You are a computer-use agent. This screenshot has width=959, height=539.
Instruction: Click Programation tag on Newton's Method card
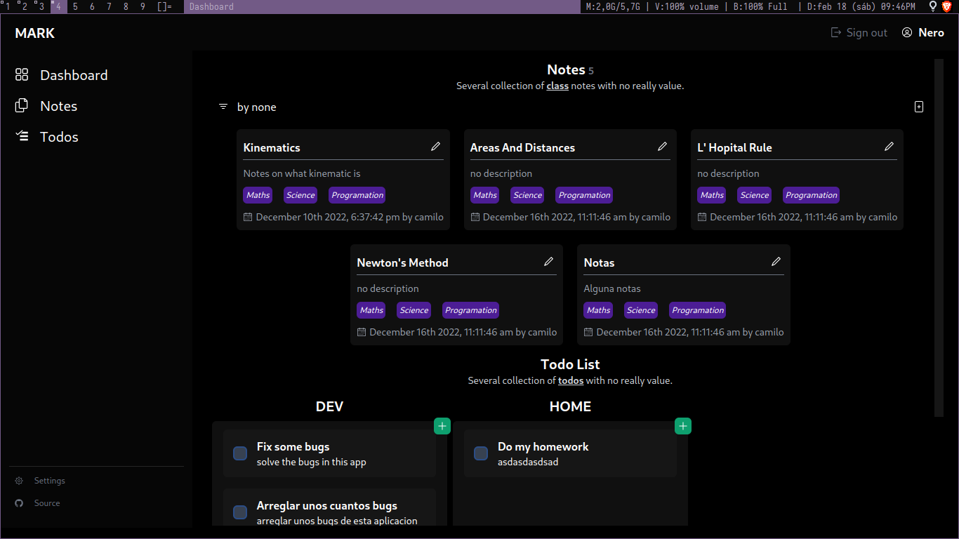click(x=471, y=310)
